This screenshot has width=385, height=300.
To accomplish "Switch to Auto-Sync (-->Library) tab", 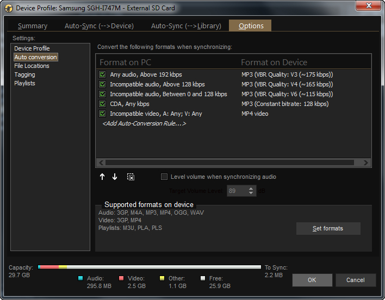I will coord(186,26).
